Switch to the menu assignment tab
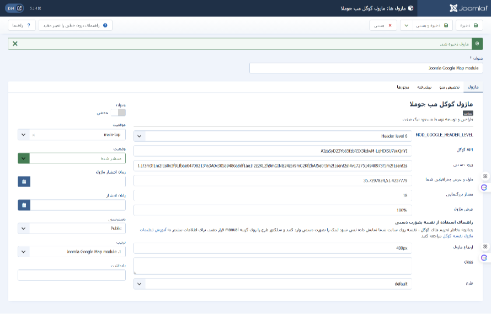491x314 pixels. tap(446, 87)
